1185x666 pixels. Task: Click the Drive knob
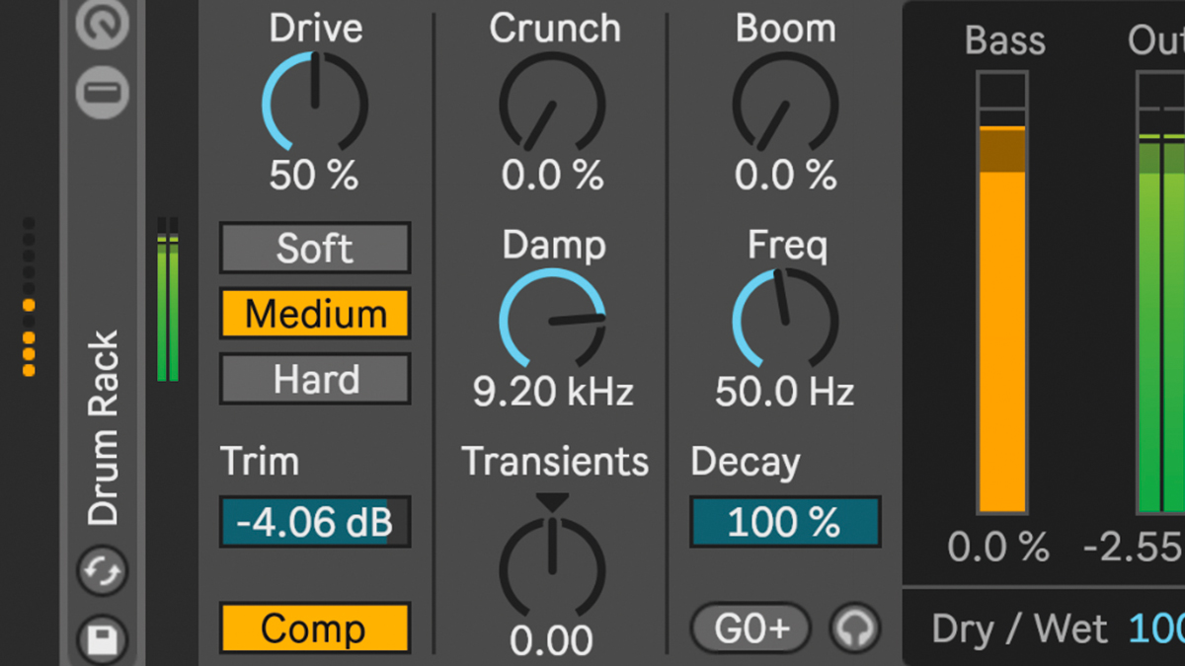tap(315, 103)
